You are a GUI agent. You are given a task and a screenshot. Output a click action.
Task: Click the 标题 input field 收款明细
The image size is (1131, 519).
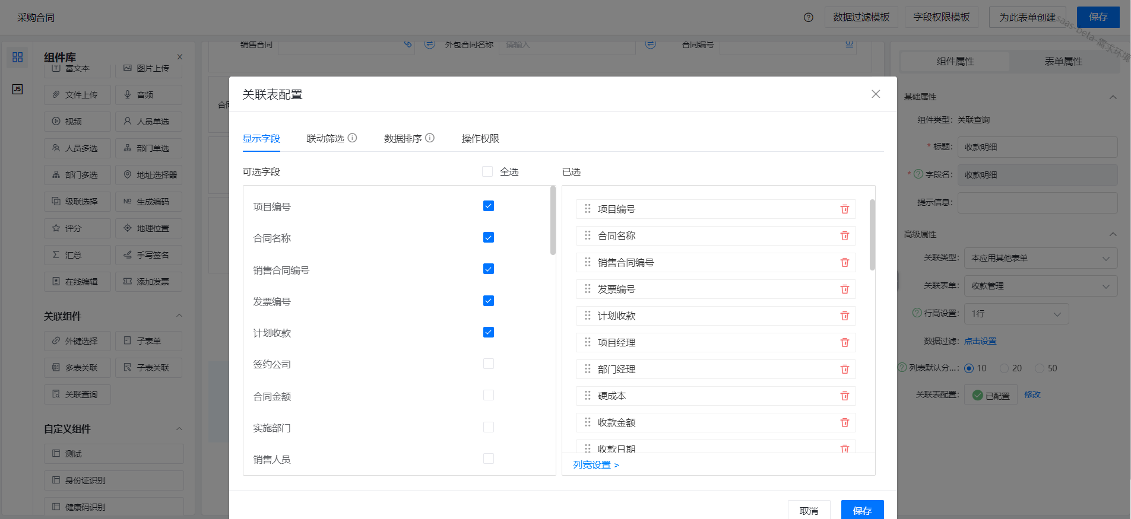click(x=1037, y=147)
